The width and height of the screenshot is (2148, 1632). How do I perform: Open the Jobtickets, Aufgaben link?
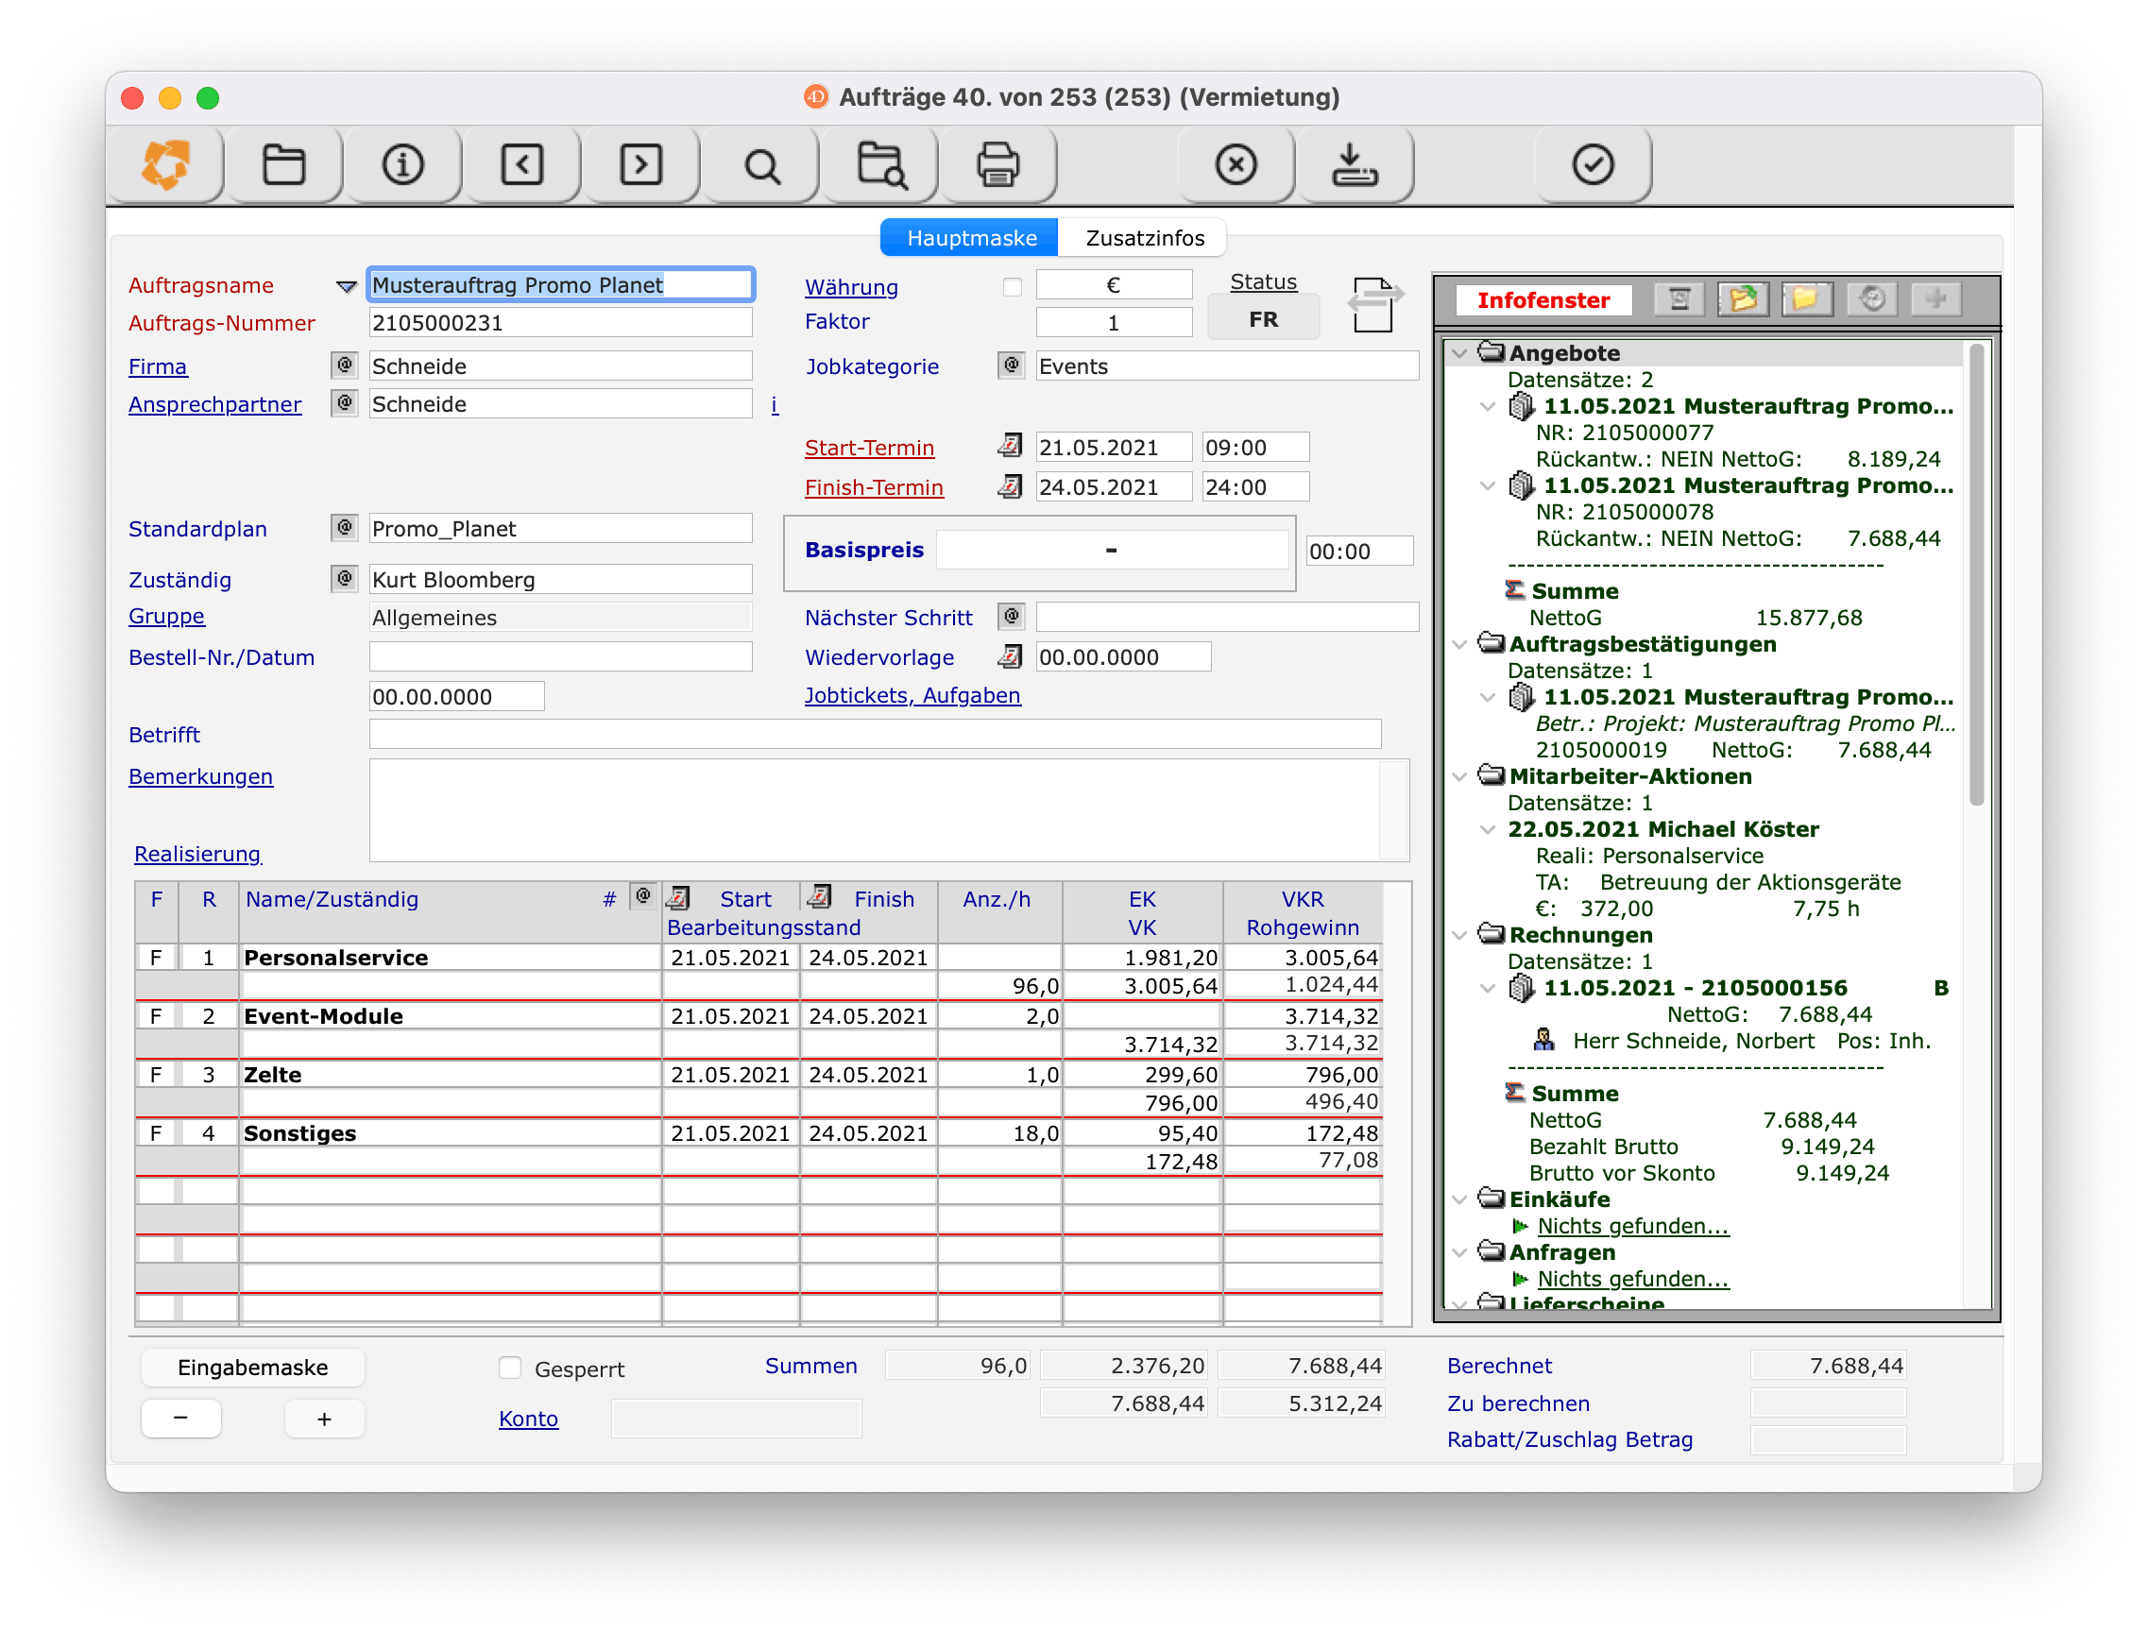(912, 695)
